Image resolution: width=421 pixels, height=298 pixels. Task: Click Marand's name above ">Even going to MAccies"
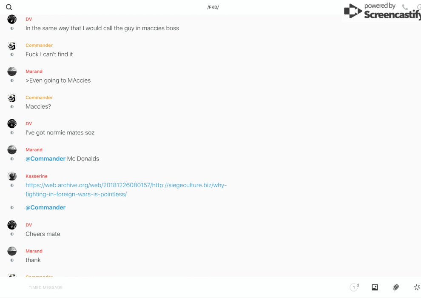(34, 72)
